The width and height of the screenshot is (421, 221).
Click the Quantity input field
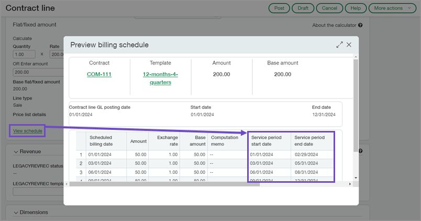[x=25, y=54]
